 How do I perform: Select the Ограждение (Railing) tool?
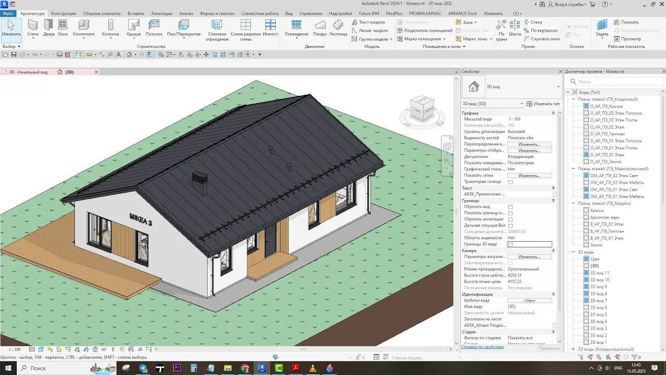tap(297, 28)
